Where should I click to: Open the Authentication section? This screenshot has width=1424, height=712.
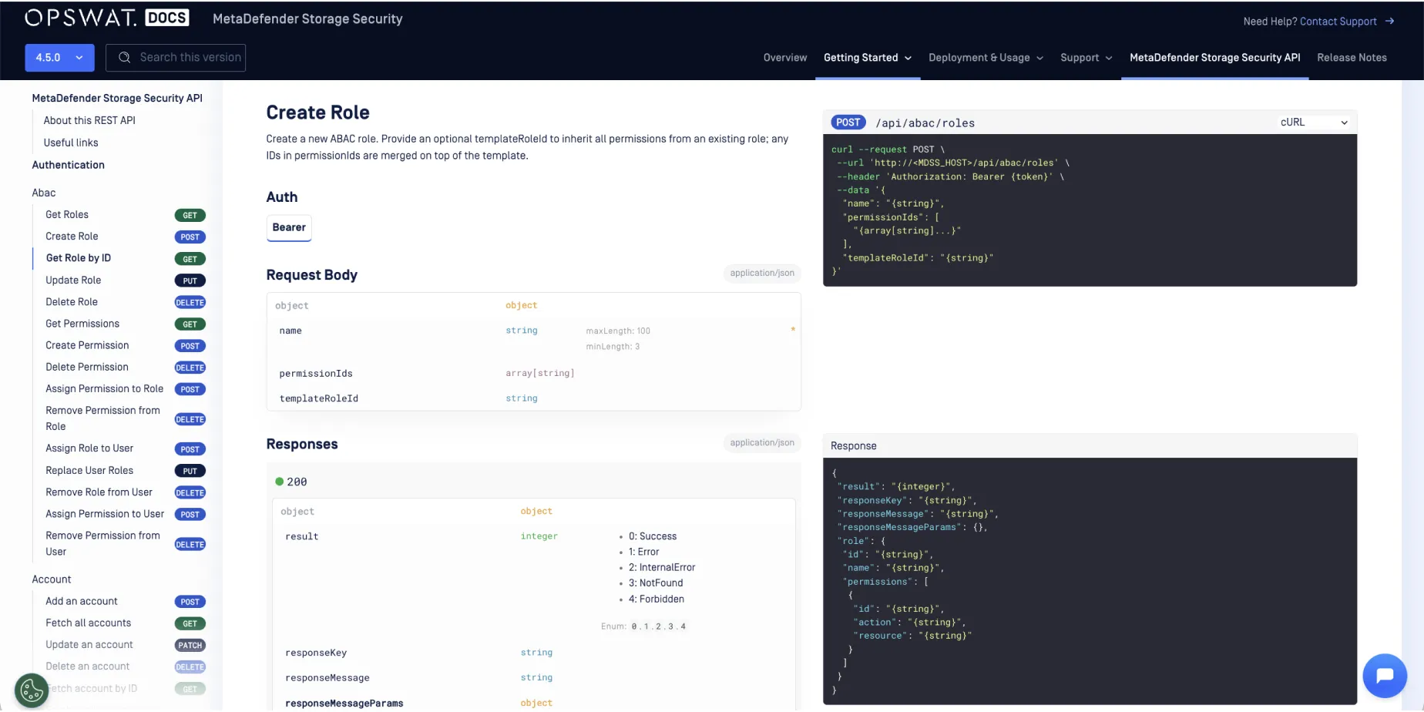[68, 165]
